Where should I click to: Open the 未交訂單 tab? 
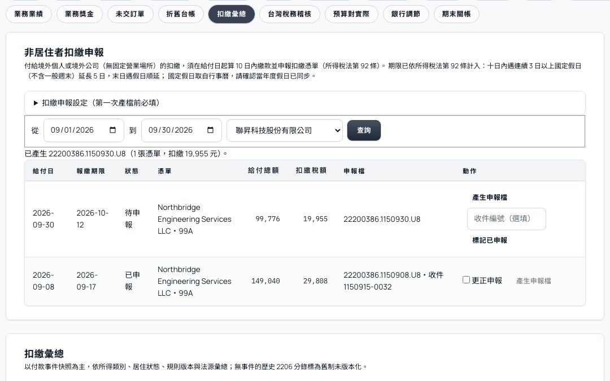click(130, 14)
